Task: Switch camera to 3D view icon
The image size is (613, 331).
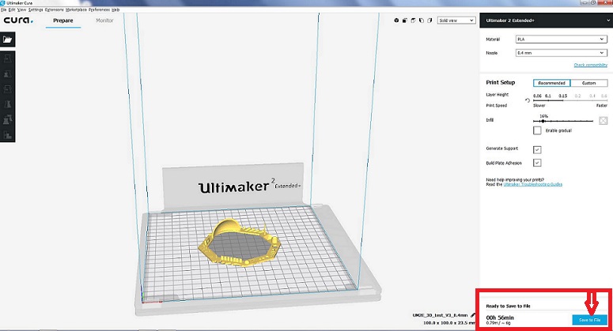Action: (x=396, y=21)
